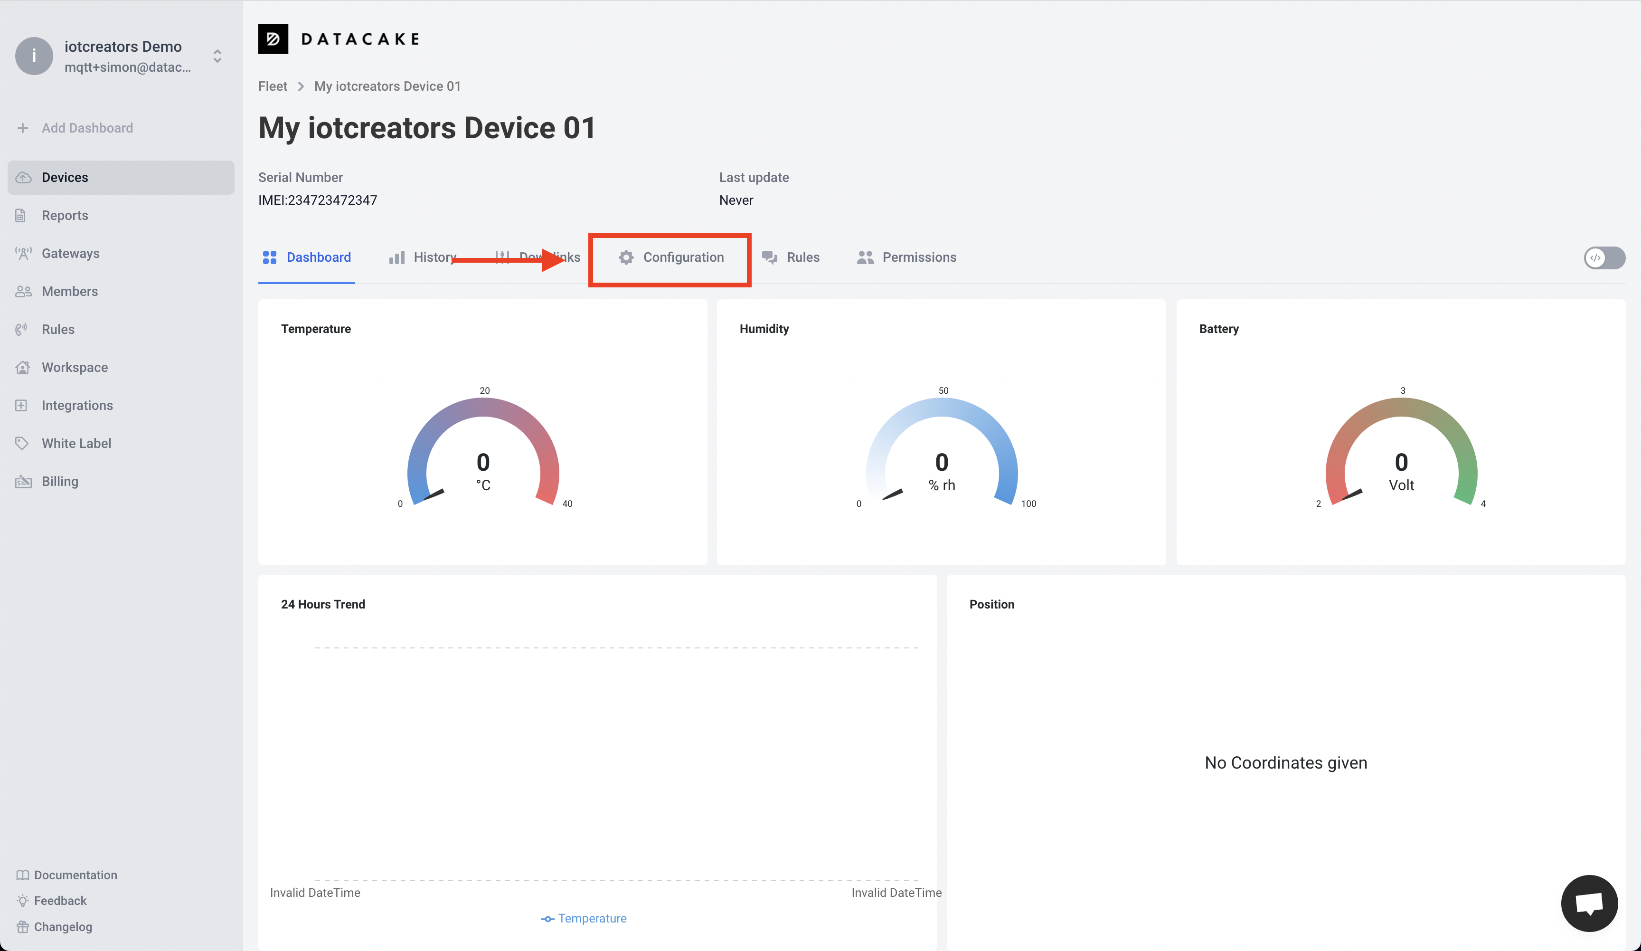Open the Reports sidebar item
Screen dimensions: 1641x951
pyautogui.click(x=121, y=215)
